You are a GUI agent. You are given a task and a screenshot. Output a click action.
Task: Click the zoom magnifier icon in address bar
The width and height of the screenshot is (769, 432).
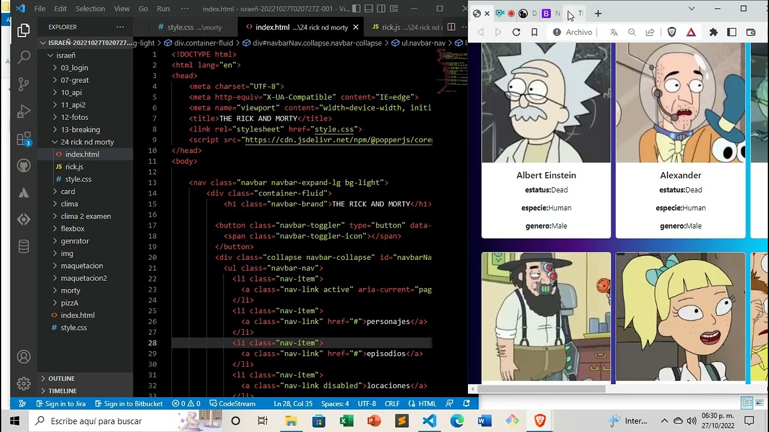click(x=632, y=32)
